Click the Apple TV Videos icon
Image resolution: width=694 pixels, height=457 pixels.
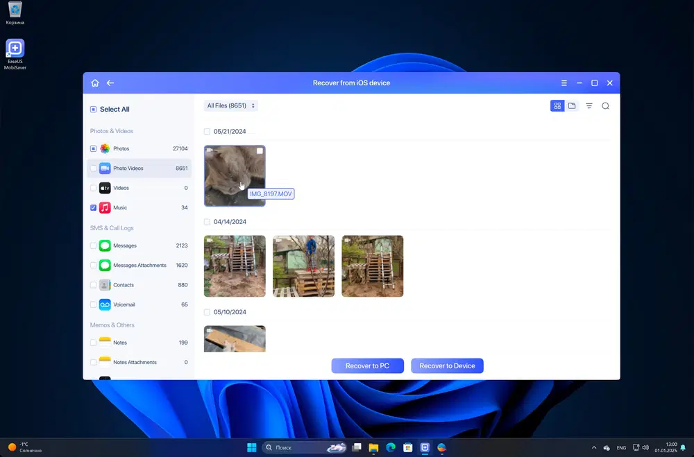tap(105, 188)
